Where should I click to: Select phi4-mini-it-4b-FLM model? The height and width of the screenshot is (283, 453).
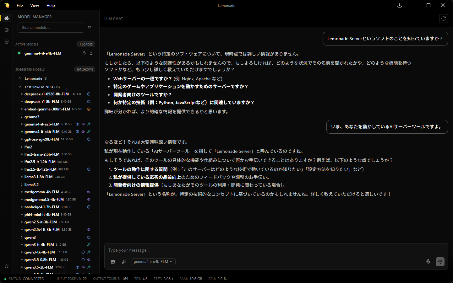click(41, 215)
